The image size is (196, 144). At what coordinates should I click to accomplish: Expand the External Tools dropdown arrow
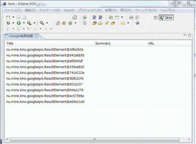(47, 23)
